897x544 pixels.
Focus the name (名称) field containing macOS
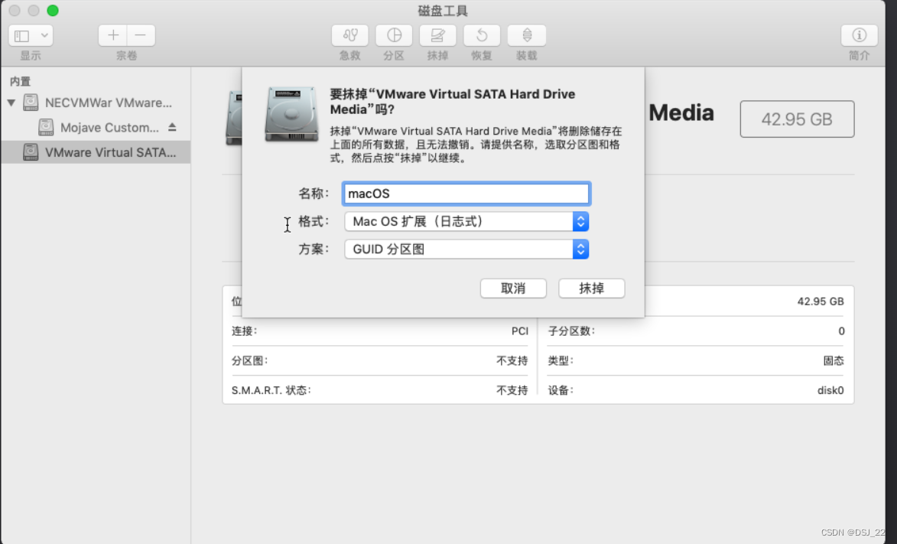(466, 194)
